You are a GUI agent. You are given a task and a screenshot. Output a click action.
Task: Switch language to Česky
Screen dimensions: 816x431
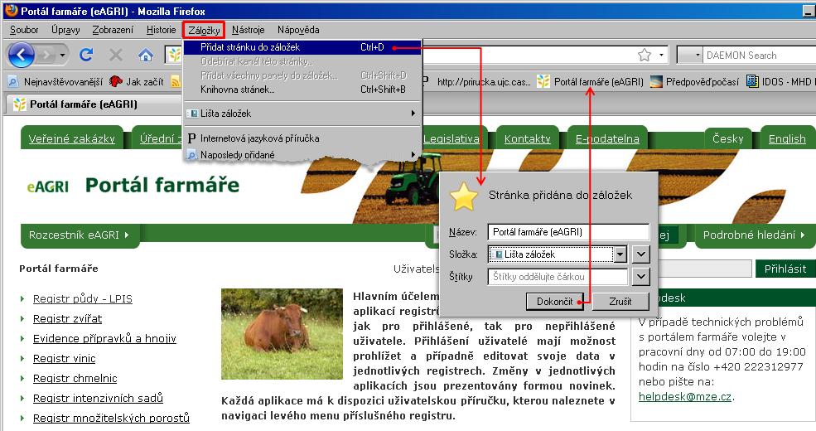(728, 138)
